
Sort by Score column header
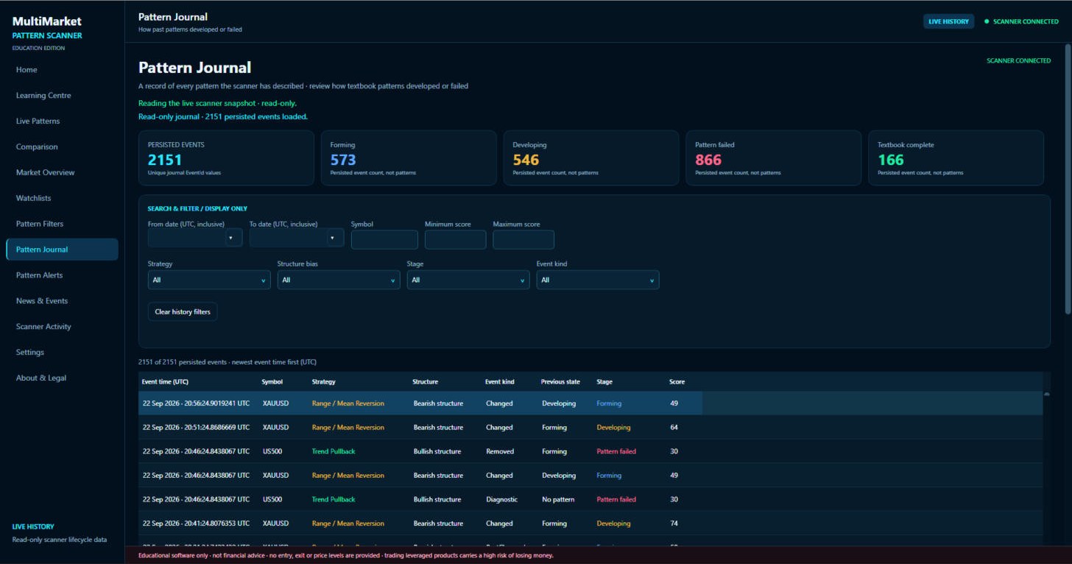pyautogui.click(x=677, y=381)
